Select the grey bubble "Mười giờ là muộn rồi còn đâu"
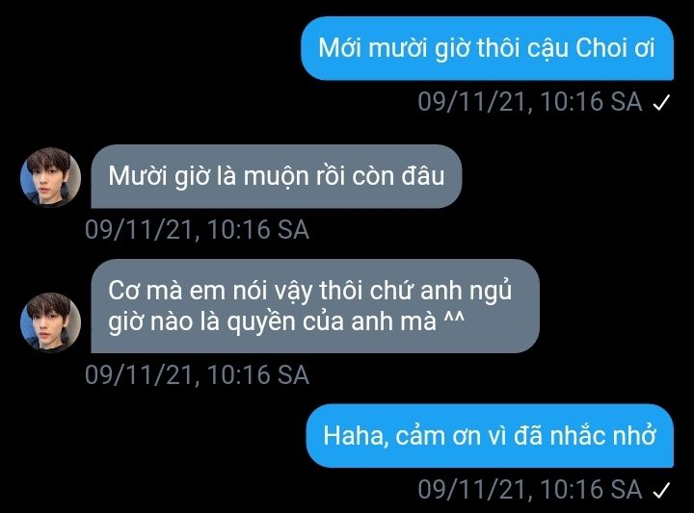The height and width of the screenshot is (513, 694). (277, 176)
